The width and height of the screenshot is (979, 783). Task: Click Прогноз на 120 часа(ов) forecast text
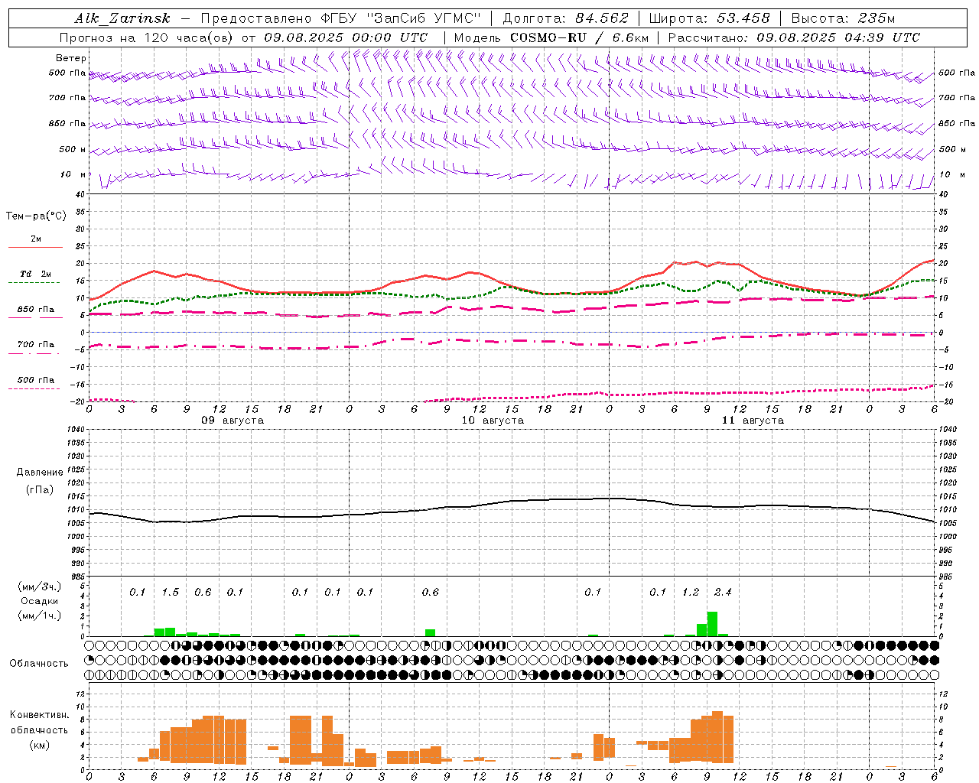click(147, 37)
